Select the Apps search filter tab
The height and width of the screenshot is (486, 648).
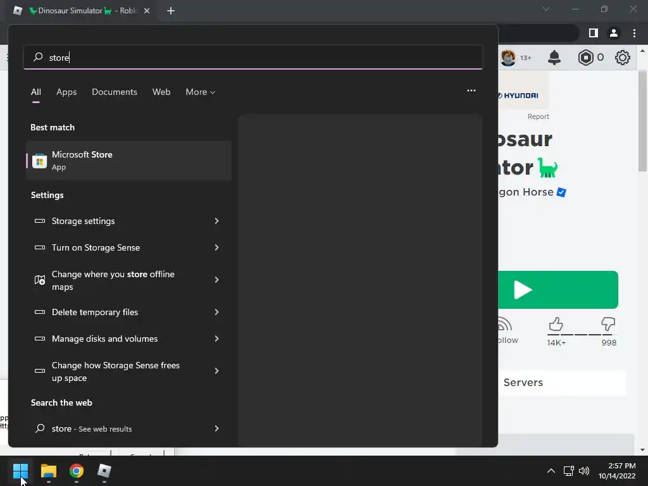66,92
